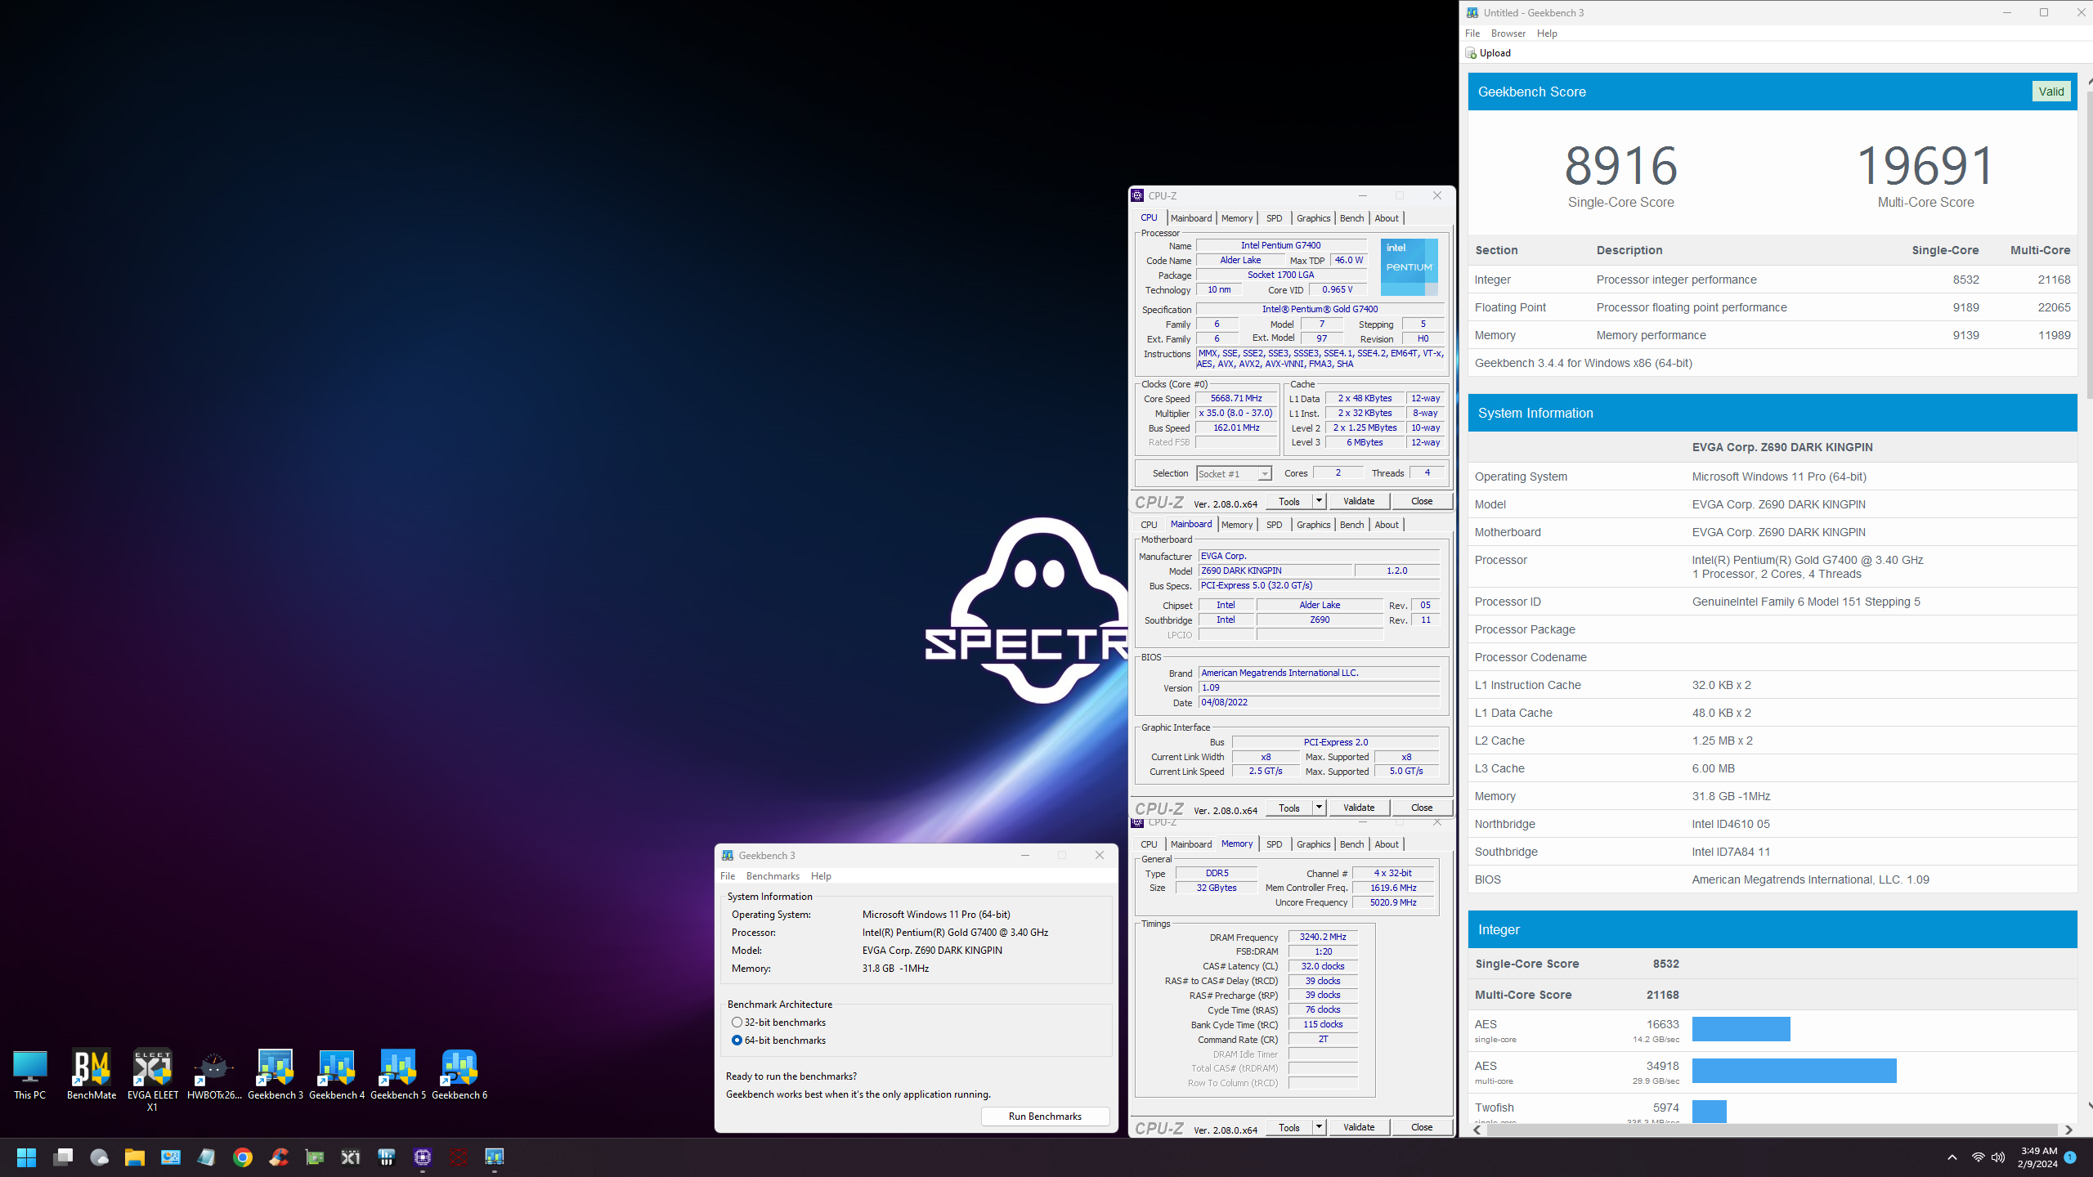Image resolution: width=2093 pixels, height=1177 pixels.
Task: Open Browser menu in Geekbench results window
Action: [1508, 34]
